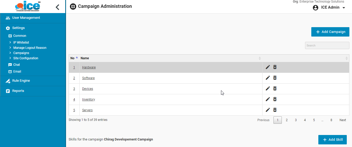Collapse the sidebar with the left chevron
Viewport: 352px width, 147px height.
(x=58, y=7)
